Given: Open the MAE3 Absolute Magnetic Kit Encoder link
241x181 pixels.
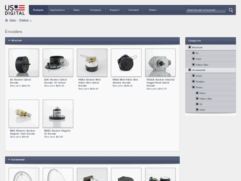Looking at the screenshot, I should click(57, 132).
